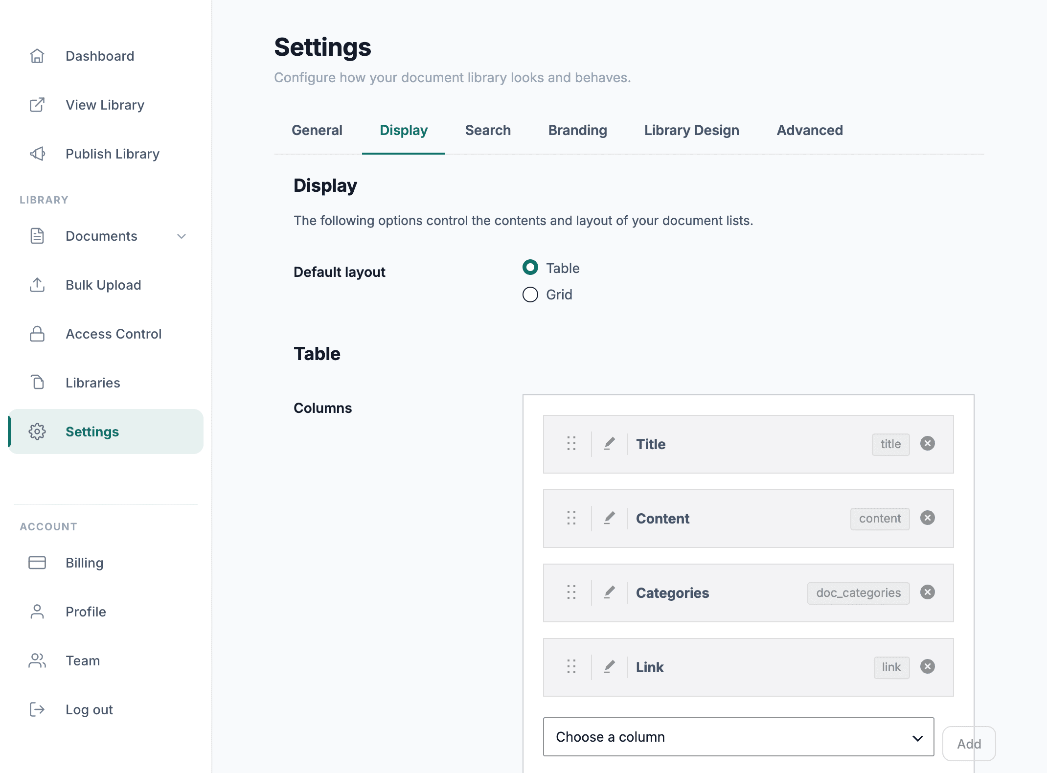Click the Billing credit card icon

(37, 563)
